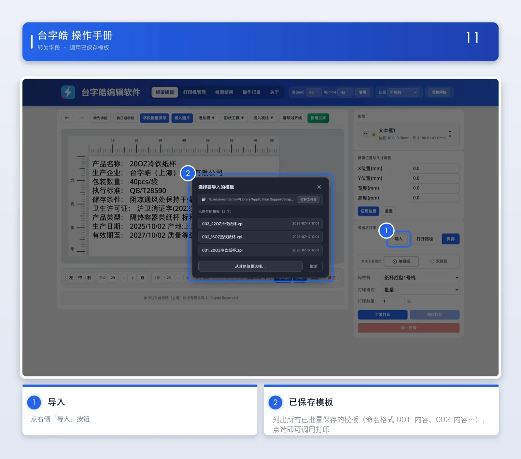Click the Y位置(mm) input field
Image resolution: width=521 pixels, height=459 pixels.
(434, 178)
